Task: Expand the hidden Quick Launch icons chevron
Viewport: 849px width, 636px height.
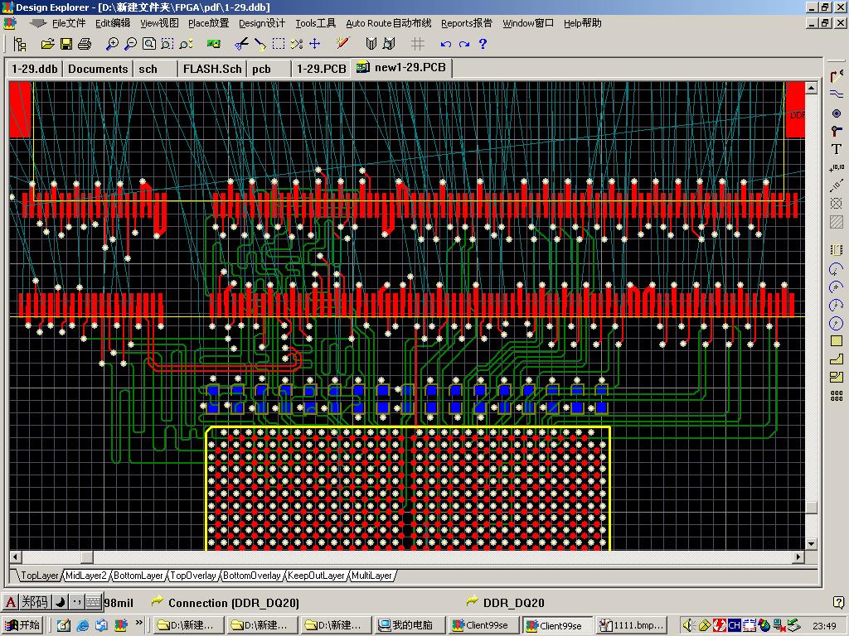Action: click(x=138, y=624)
